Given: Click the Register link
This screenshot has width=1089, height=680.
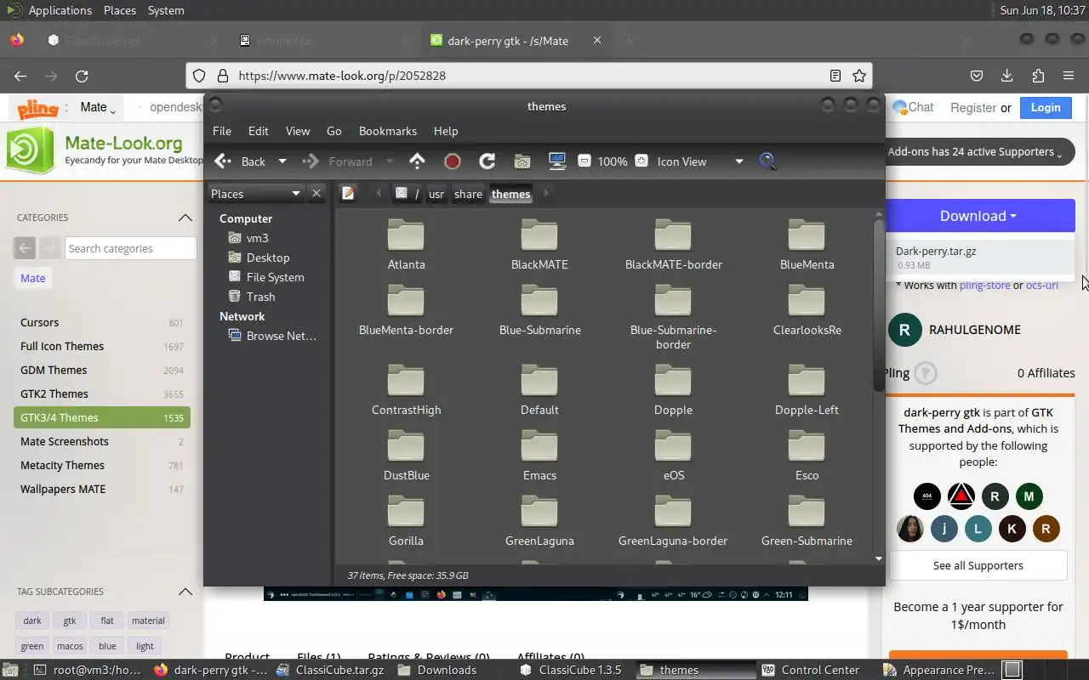Looking at the screenshot, I should coord(973,108).
